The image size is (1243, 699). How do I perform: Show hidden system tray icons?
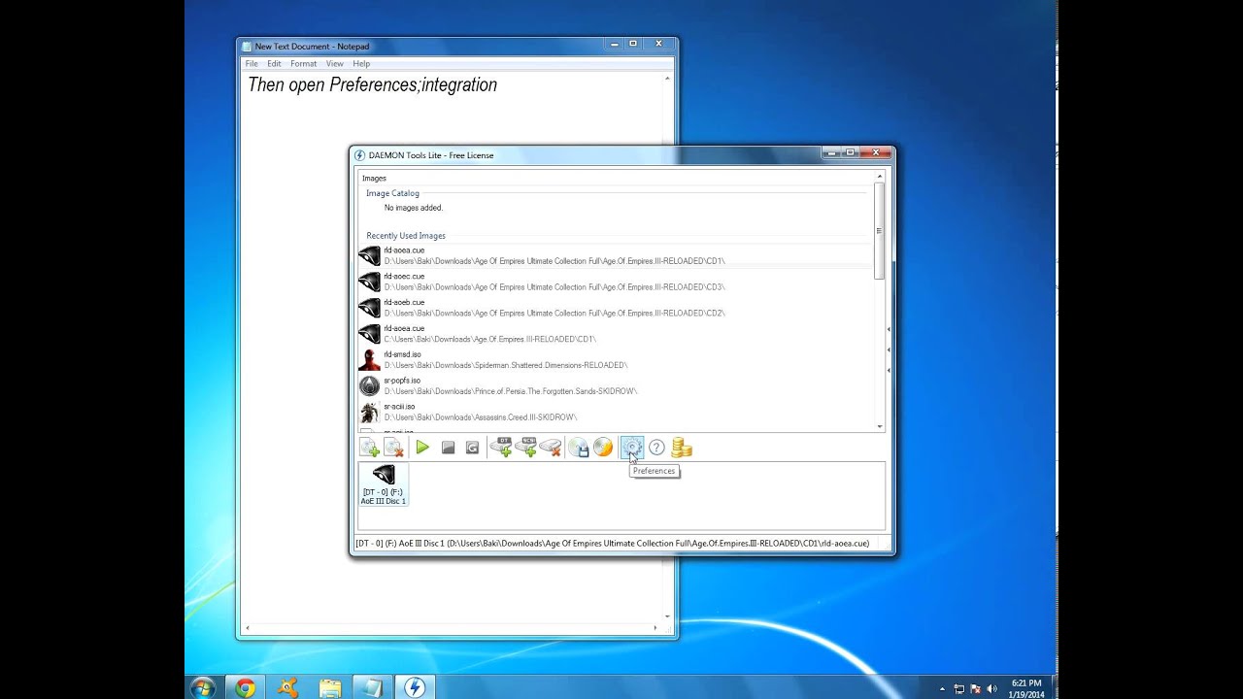[942, 688]
